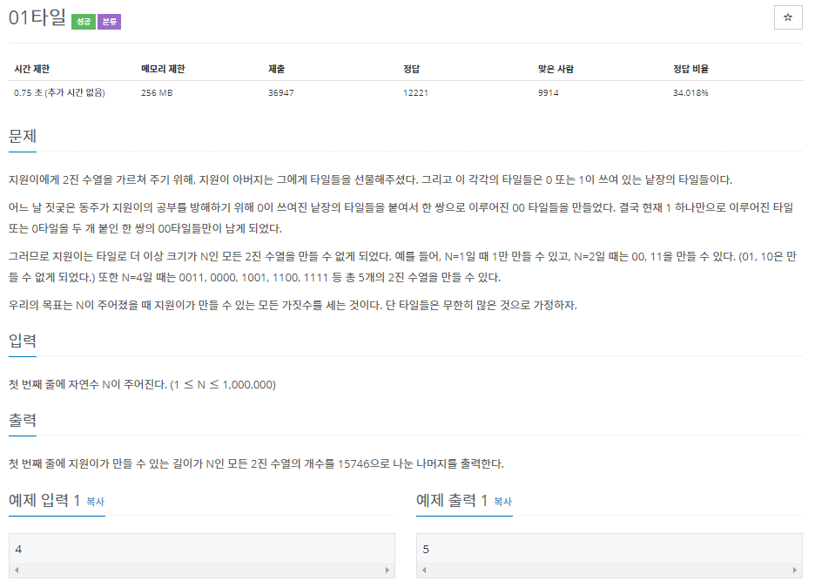Click the 제출 column header

[277, 69]
